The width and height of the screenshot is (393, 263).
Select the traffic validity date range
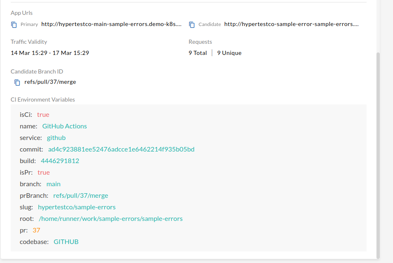[x=50, y=53]
